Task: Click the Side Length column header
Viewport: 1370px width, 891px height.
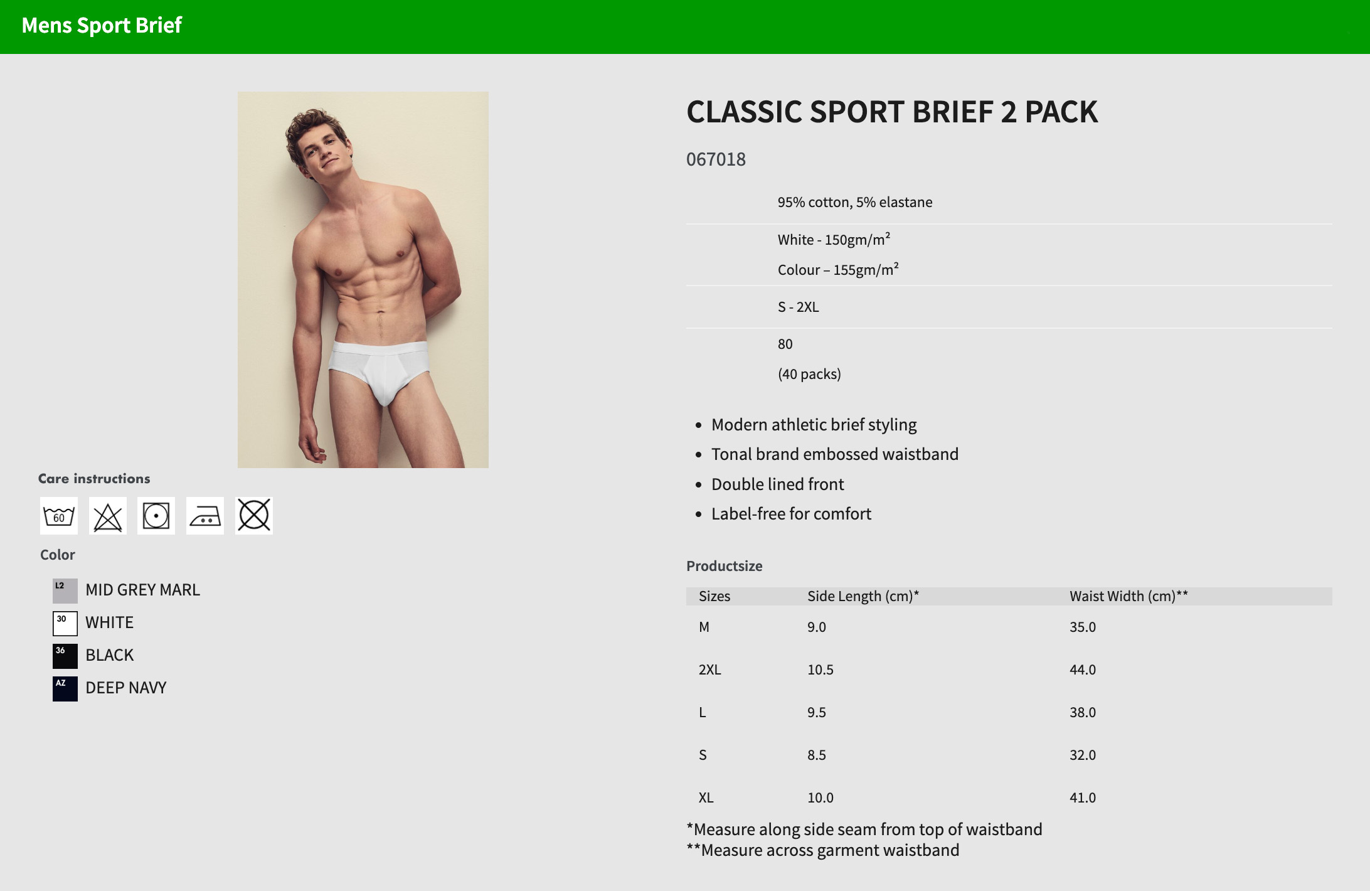Action: click(x=863, y=596)
